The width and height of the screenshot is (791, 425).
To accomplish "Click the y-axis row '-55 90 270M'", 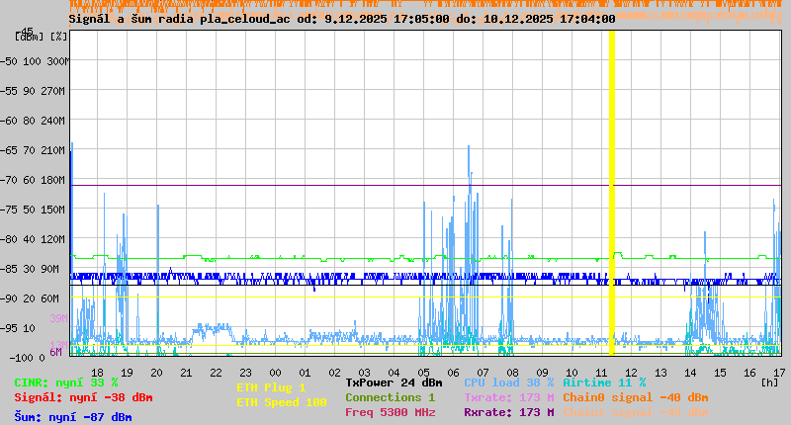I will pyautogui.click(x=33, y=91).
